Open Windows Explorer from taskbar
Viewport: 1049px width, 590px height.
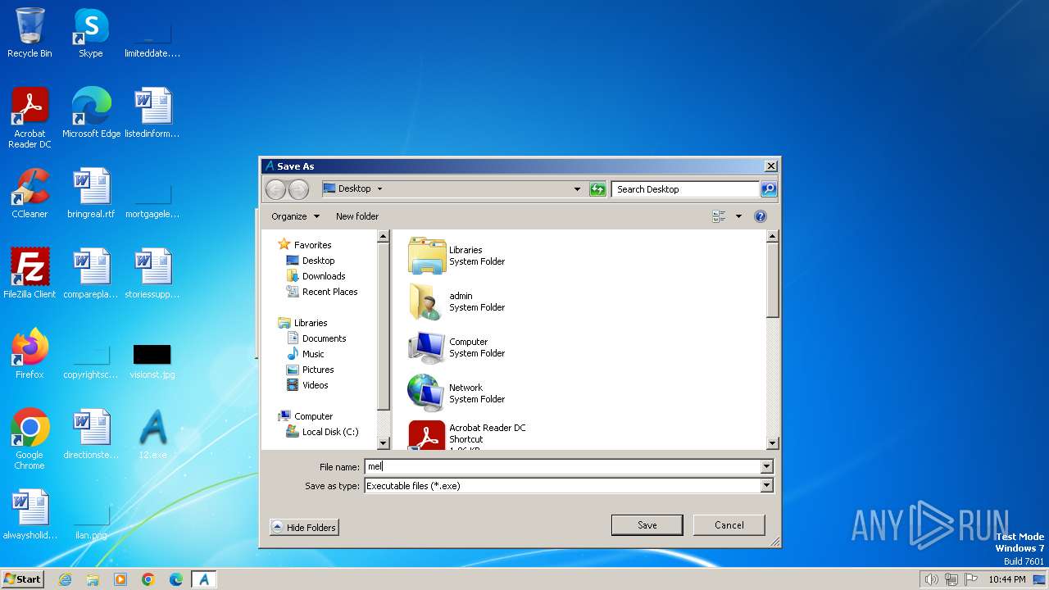[93, 579]
